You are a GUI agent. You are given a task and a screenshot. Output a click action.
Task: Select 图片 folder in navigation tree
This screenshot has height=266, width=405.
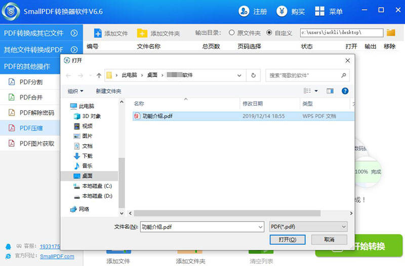[83, 136]
